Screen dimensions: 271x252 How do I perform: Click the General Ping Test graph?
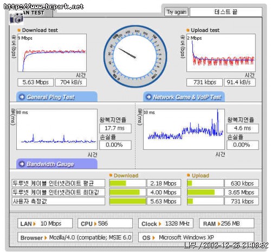[57, 129]
